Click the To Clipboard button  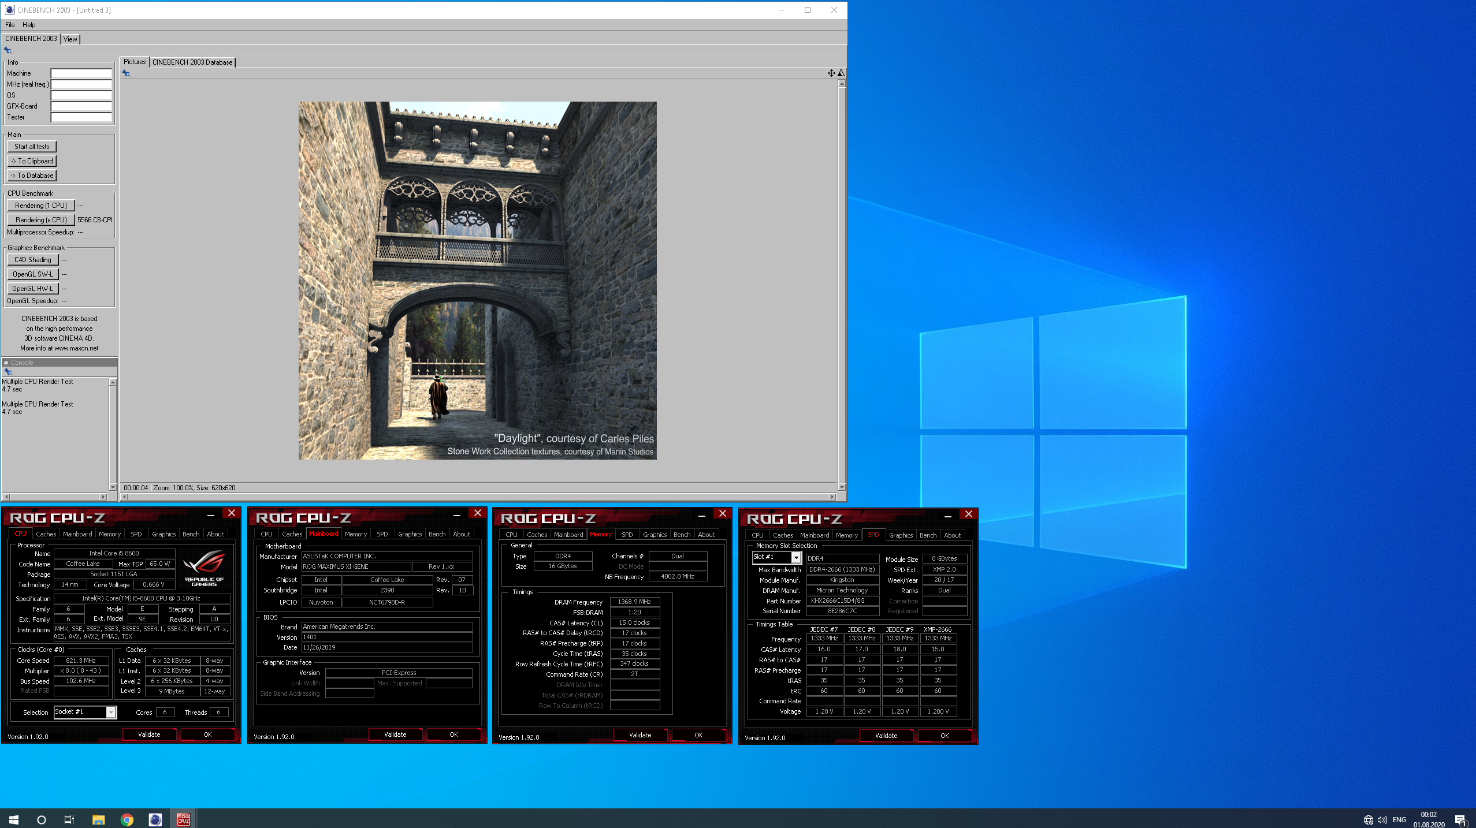(x=32, y=161)
